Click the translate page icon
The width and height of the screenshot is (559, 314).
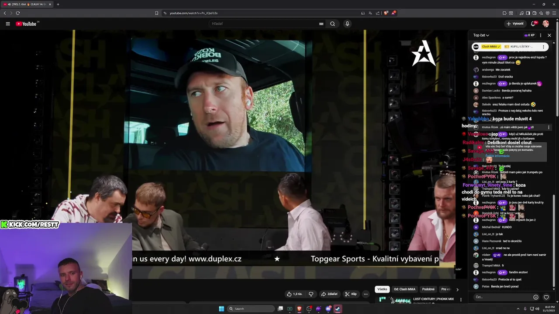370,13
